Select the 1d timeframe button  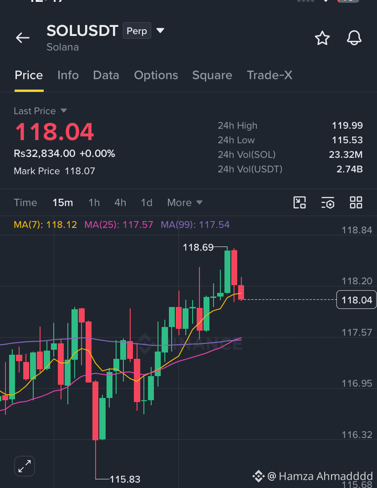click(147, 202)
